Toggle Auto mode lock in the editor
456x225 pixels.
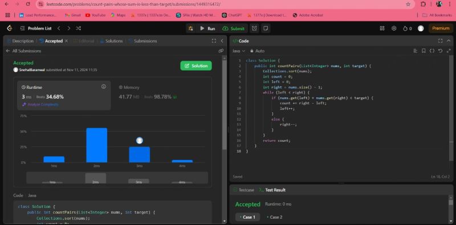[257, 51]
